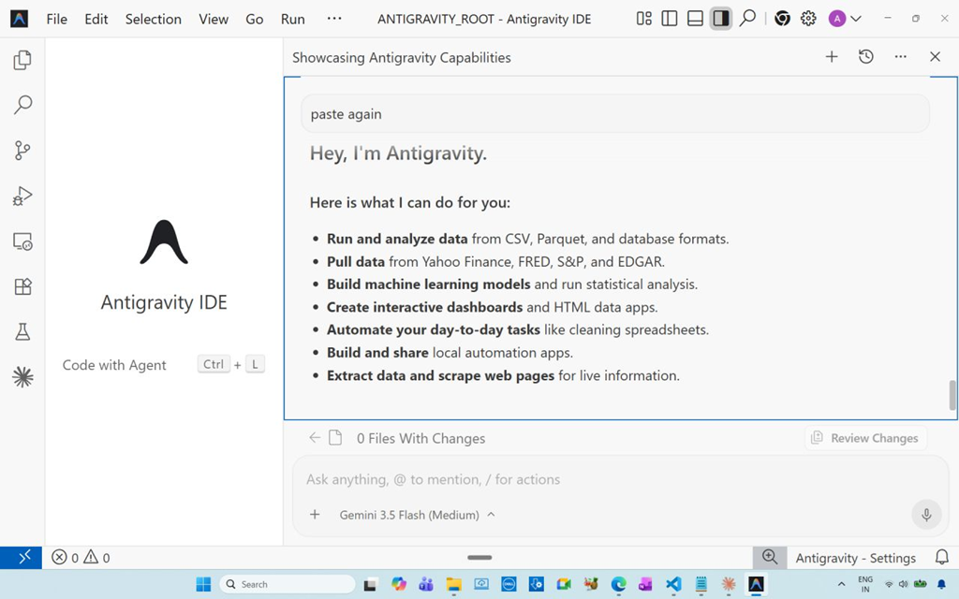Image resolution: width=959 pixels, height=599 pixels.
Task: Open the Remote Explorer view
Action: coord(22,241)
